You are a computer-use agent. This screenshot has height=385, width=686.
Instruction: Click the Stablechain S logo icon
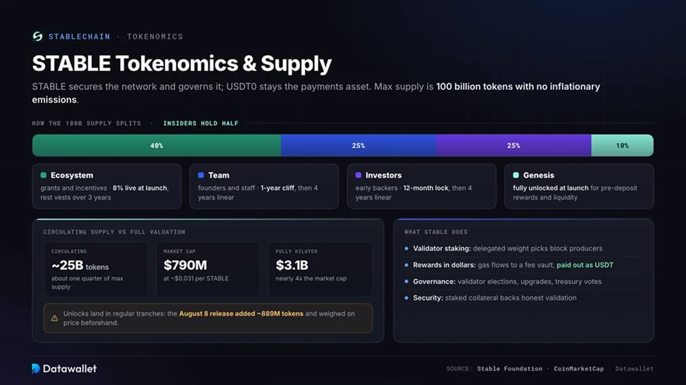point(38,36)
